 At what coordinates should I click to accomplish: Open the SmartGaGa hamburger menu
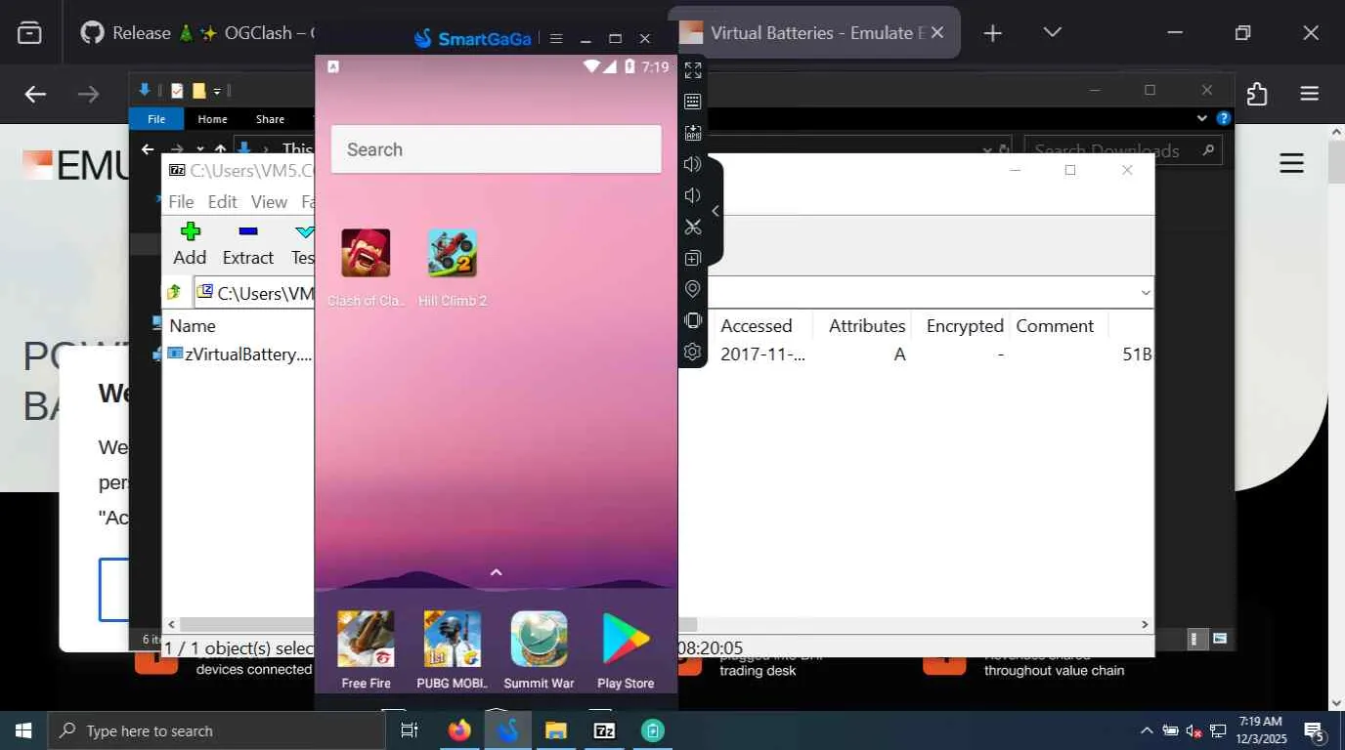pyautogui.click(x=556, y=39)
